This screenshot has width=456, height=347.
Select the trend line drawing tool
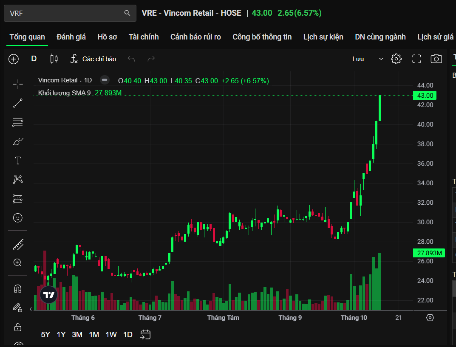[18, 103]
